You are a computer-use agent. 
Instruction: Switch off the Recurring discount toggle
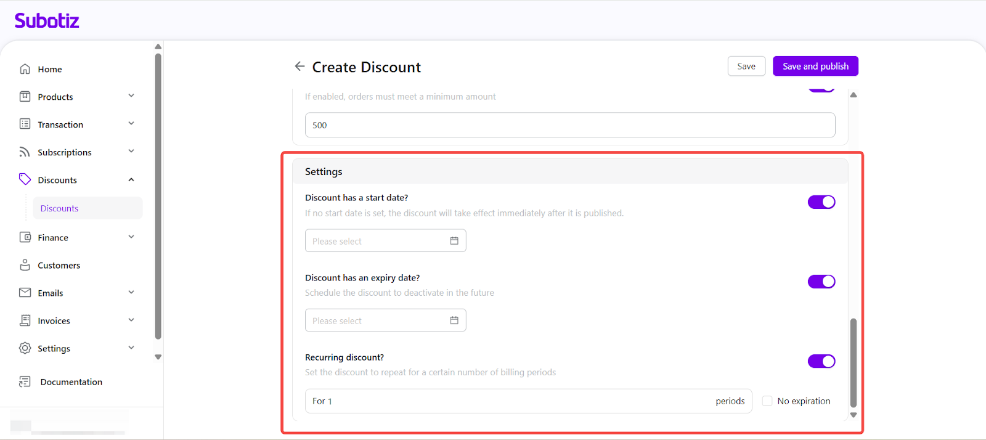(821, 361)
